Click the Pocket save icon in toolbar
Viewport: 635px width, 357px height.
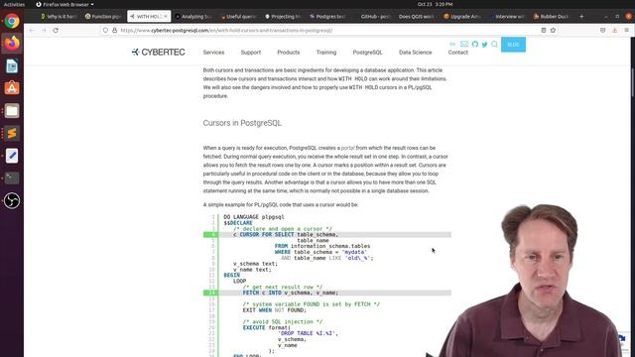pos(602,31)
